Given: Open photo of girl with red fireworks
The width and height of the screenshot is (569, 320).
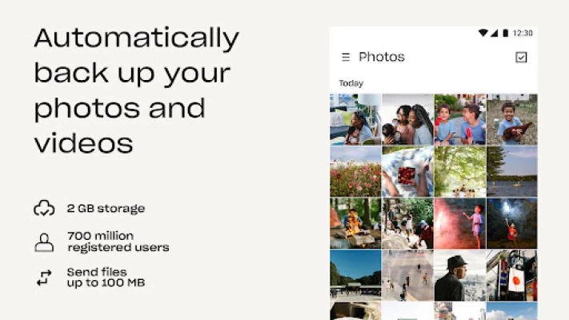Looking at the screenshot, I should pyautogui.click(x=460, y=223).
